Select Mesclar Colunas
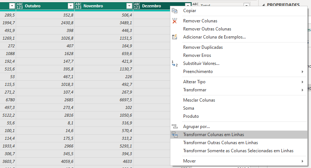Screen dimensions: 311x168 (x=239, y=100)
